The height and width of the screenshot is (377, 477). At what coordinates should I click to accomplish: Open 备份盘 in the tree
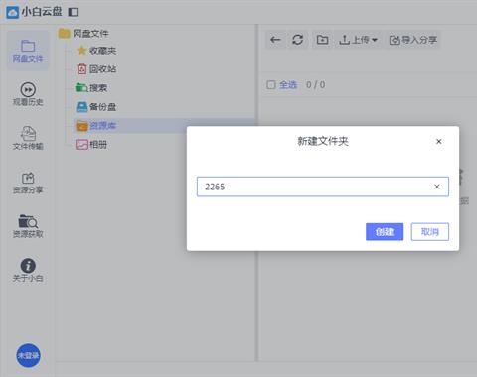(x=102, y=107)
